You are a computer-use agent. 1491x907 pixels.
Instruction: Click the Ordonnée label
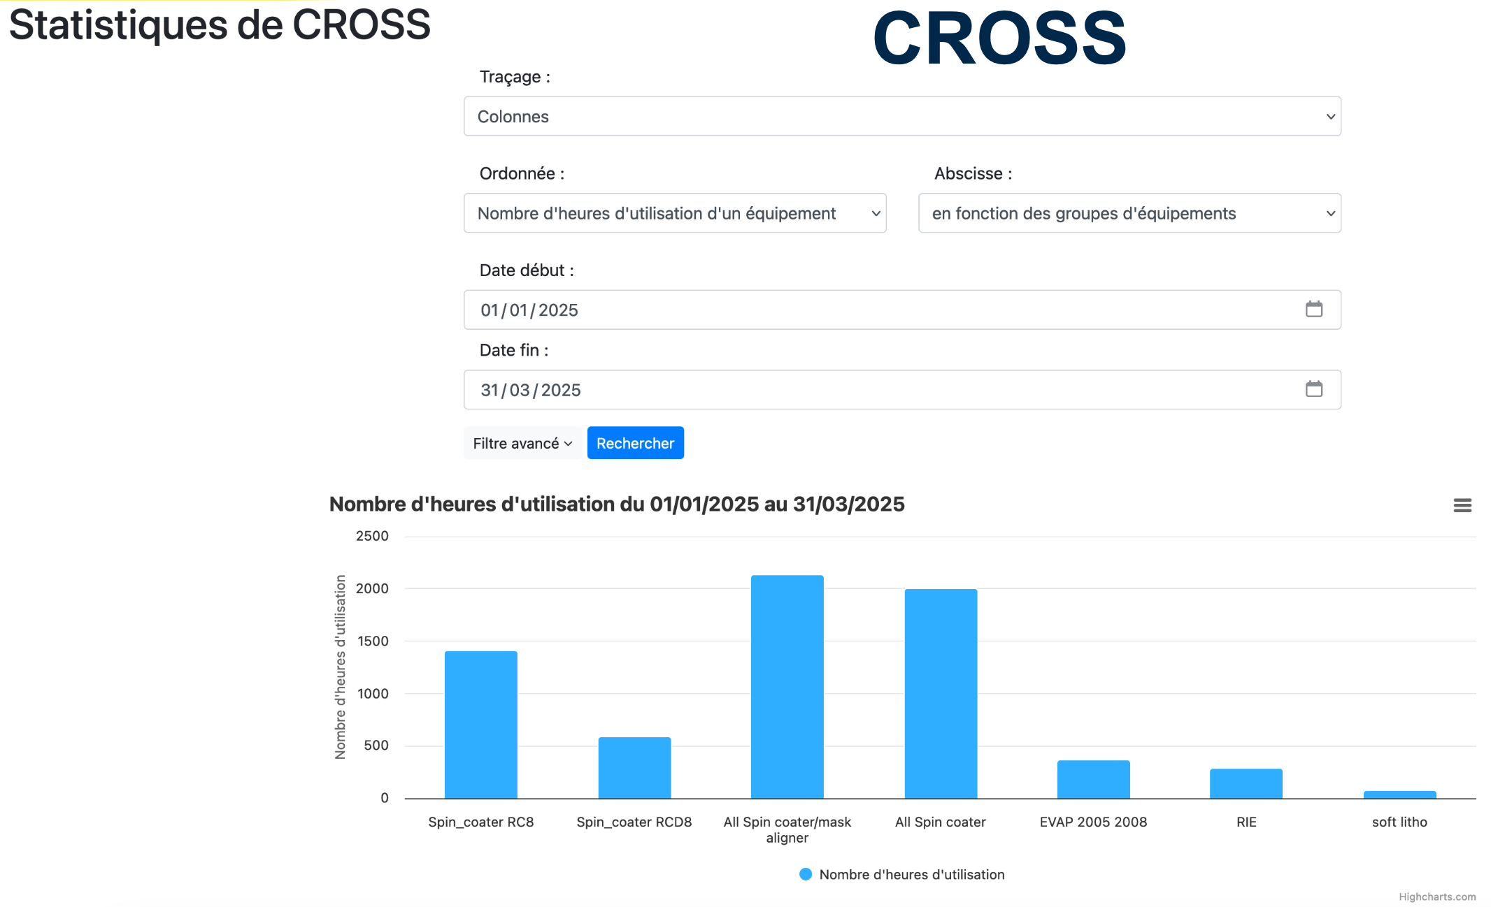[x=522, y=173]
